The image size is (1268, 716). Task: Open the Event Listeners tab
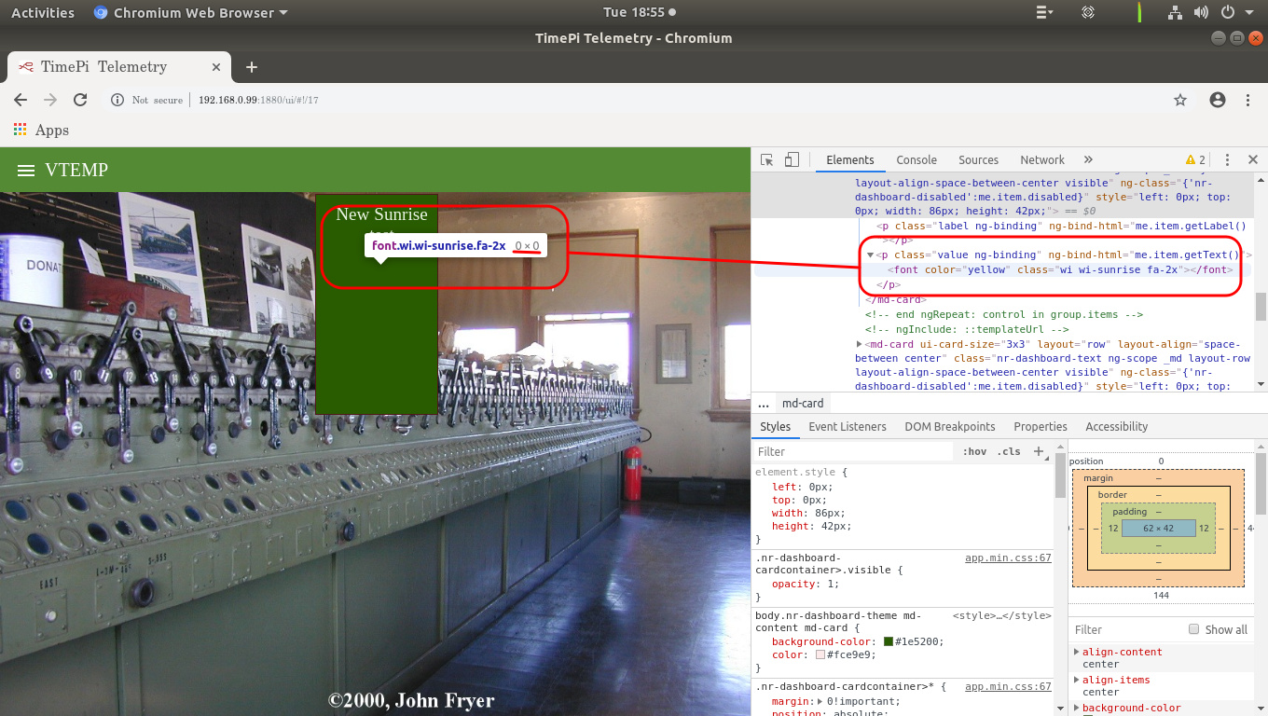[x=848, y=427]
